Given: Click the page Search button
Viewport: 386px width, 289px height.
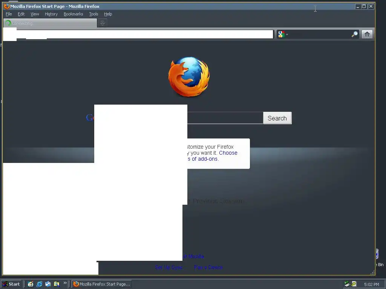Looking at the screenshot, I should coord(277,118).
